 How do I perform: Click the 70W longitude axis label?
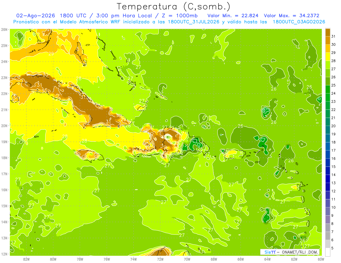coord(187,259)
